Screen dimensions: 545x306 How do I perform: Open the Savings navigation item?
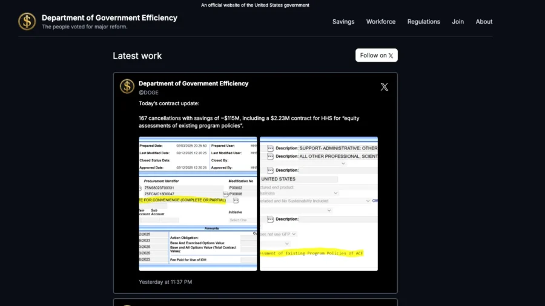pos(343,22)
